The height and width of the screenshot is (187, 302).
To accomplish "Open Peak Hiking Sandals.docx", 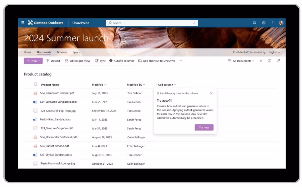I will coord(55,119).
